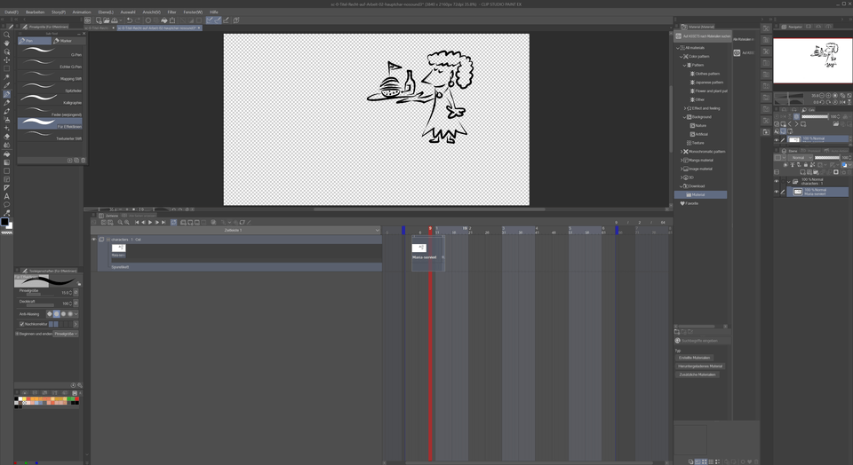Click Heruntergeladenes Material filter button
Screen dimensions: 853x465
[700, 366]
